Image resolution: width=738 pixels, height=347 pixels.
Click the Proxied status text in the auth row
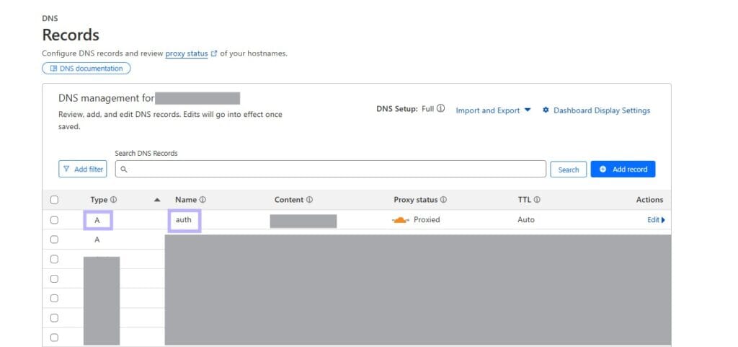pos(427,219)
